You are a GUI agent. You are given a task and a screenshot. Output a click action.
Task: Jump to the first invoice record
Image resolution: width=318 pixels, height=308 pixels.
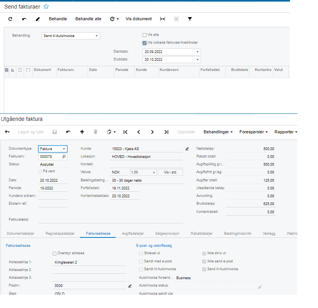click(x=125, y=132)
